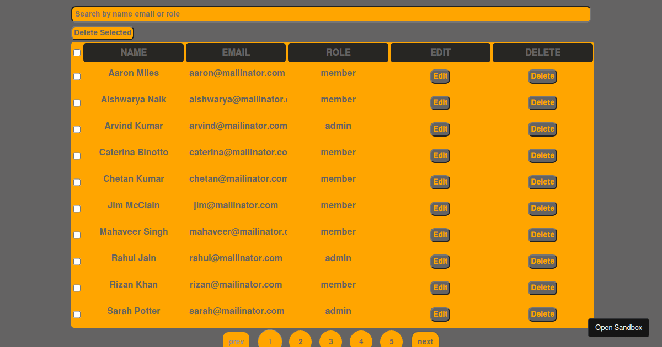
Task: Click the NAME column header
Action: pos(134,52)
